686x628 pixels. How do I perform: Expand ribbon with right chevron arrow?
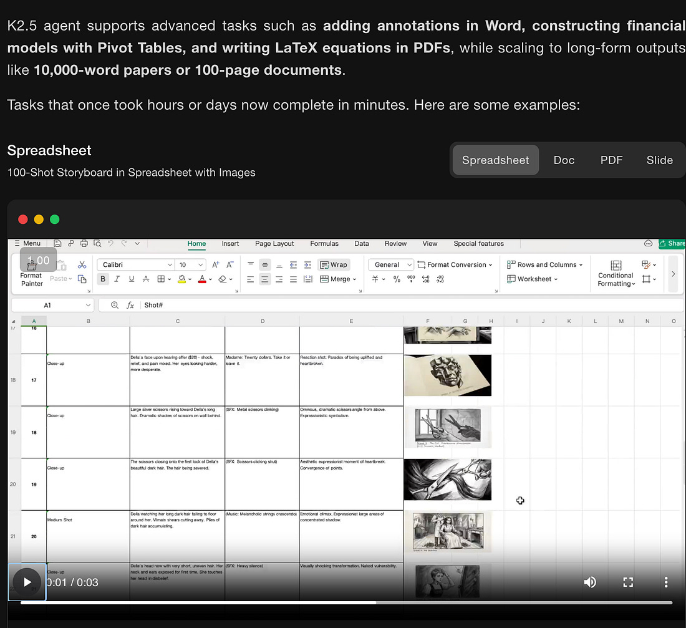(x=674, y=274)
